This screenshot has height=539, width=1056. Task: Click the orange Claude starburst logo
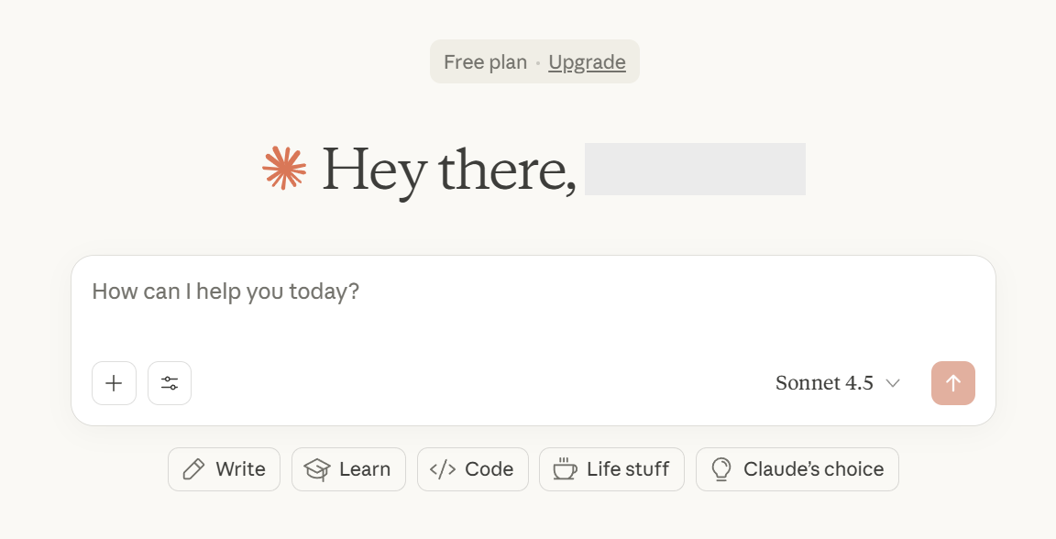[x=284, y=168]
